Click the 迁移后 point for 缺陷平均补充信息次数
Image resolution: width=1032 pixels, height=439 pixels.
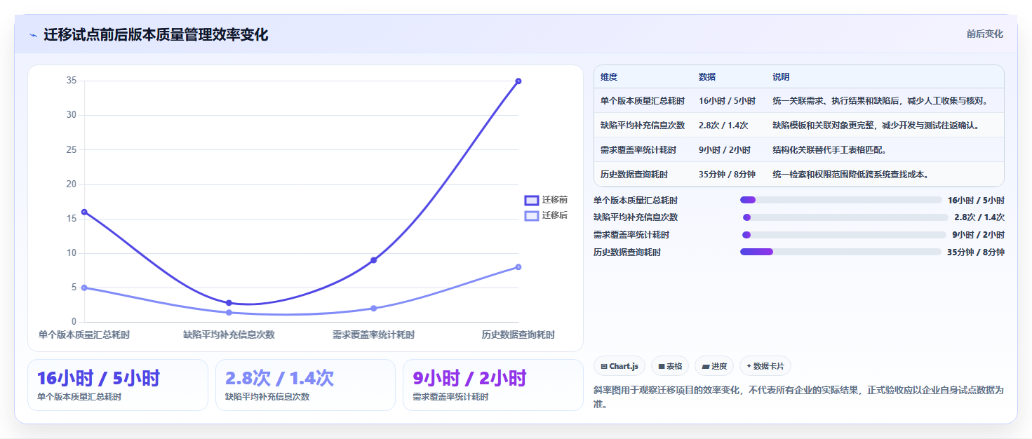pyautogui.click(x=229, y=313)
